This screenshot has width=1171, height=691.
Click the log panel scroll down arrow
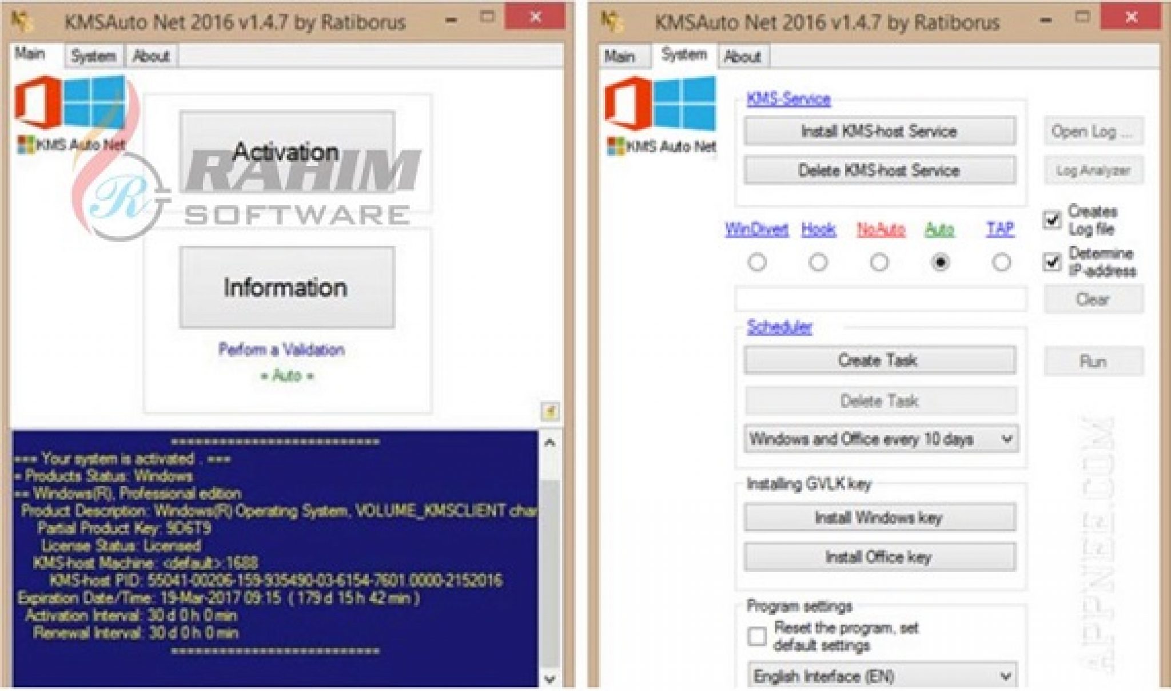pos(549,679)
